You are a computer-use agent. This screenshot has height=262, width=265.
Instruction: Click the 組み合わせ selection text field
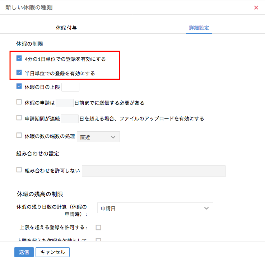click(x=154, y=171)
